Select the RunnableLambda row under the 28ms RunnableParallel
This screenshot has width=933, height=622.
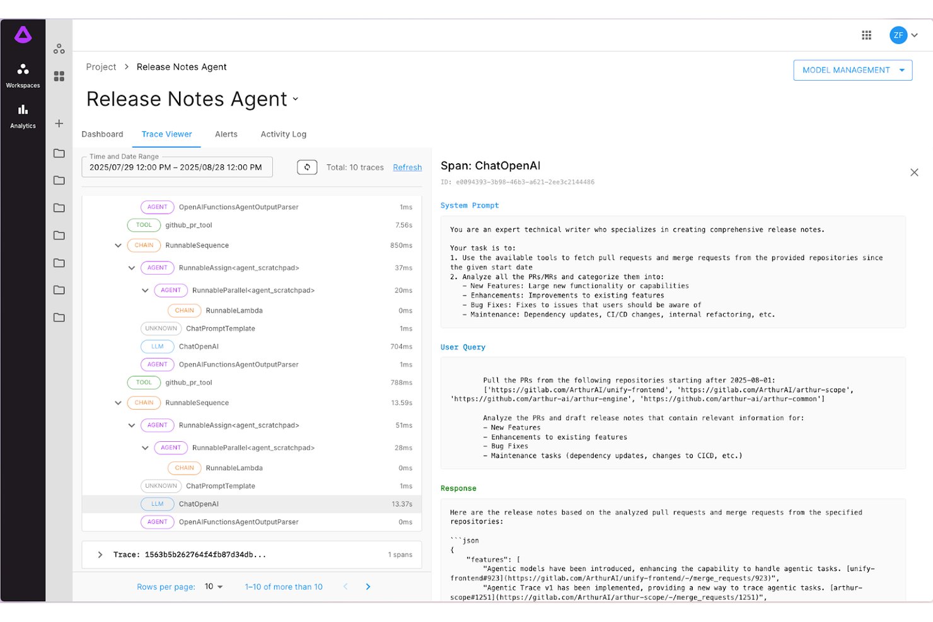point(252,468)
